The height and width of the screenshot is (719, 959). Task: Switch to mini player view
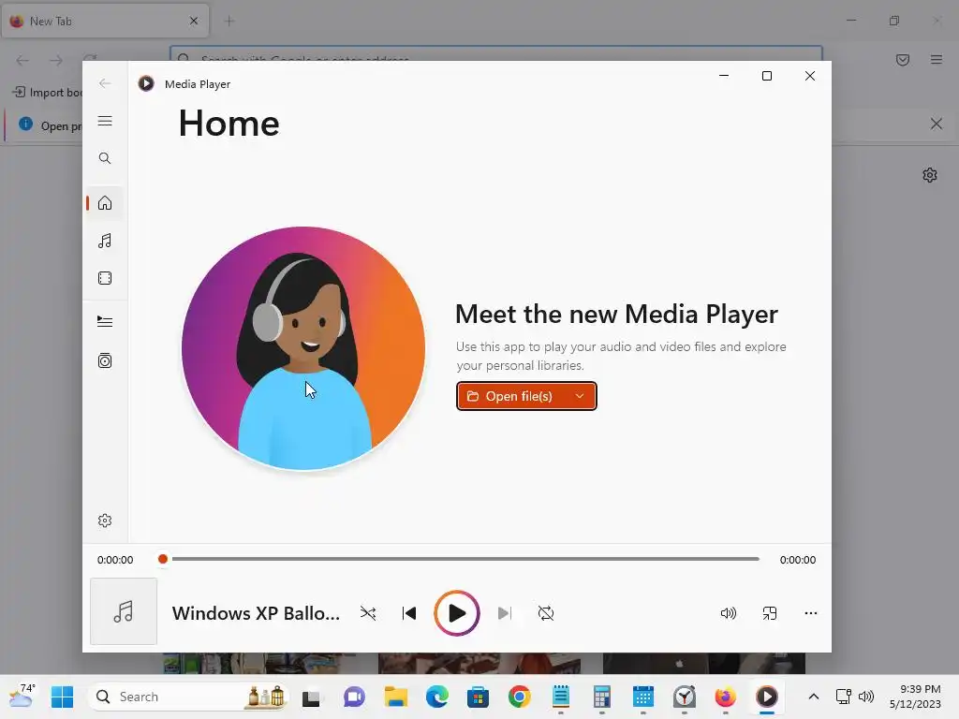point(770,613)
